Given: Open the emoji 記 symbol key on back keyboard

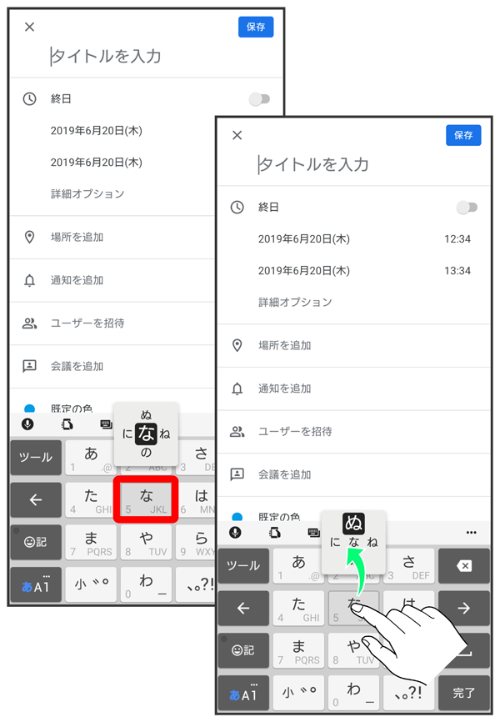Looking at the screenshot, I should (36, 542).
